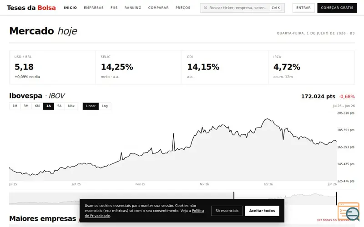
Task: Click the +0,09% no dia text
Action: tap(27, 77)
